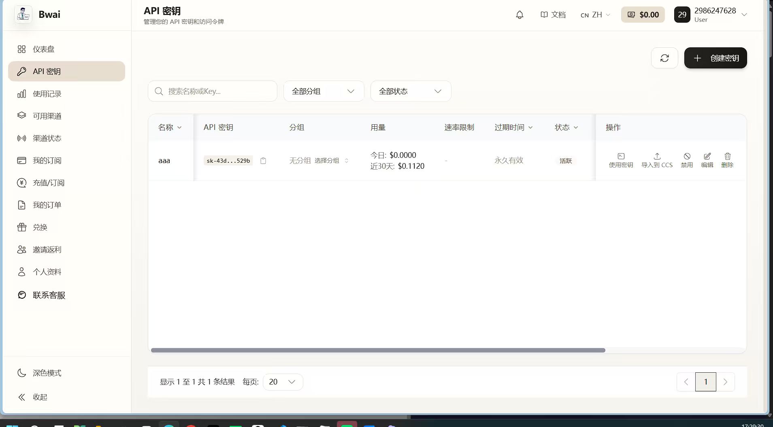Open the ZH language dropdown

[x=595, y=15]
